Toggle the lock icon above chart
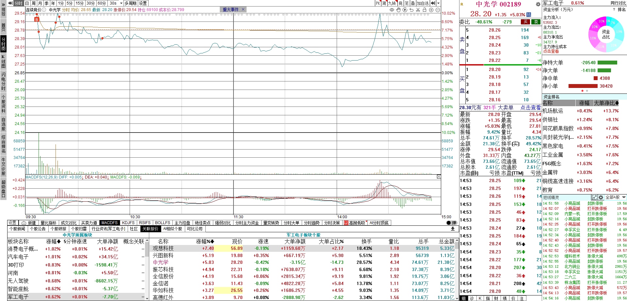Viewport: 627px width, 301px height. click(425, 10)
